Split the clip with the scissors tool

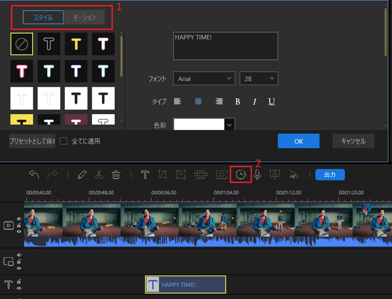(x=99, y=174)
